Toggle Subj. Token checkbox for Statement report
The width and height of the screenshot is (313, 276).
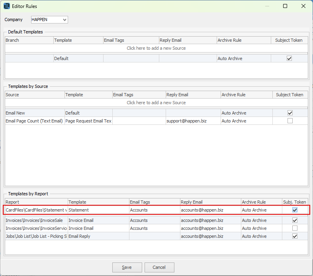click(x=295, y=210)
